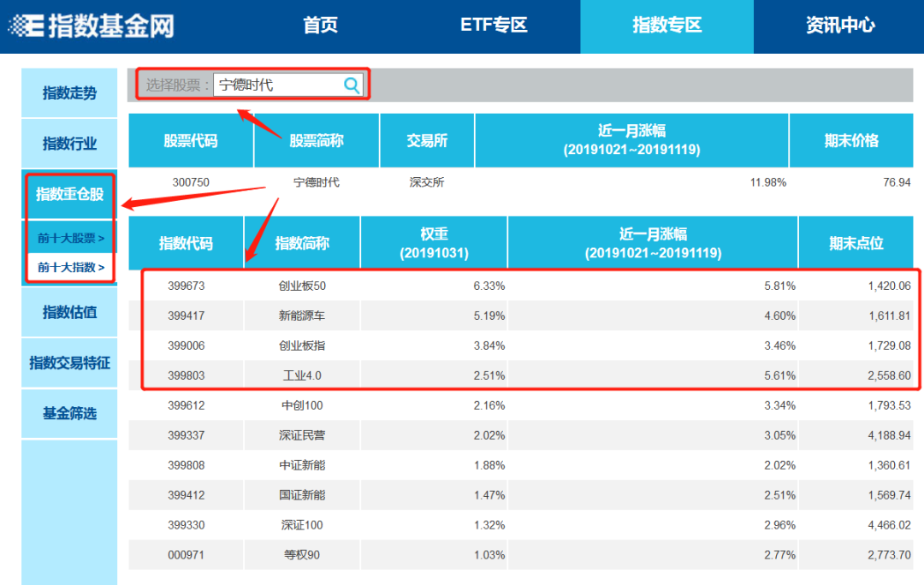This screenshot has height=585, width=924.
Task: Open the ETF专区 nav tab
Action: pos(494,26)
